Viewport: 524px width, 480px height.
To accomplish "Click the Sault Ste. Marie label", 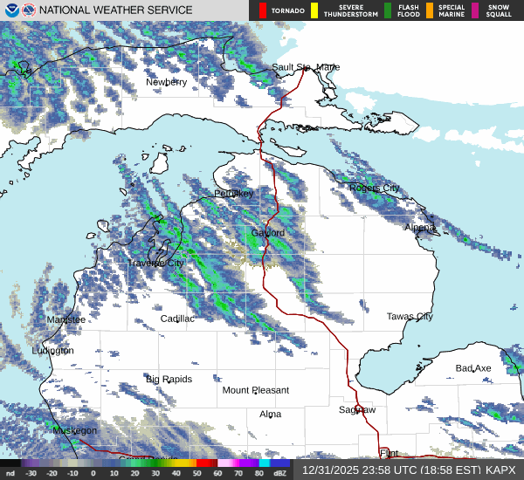I will point(305,67).
